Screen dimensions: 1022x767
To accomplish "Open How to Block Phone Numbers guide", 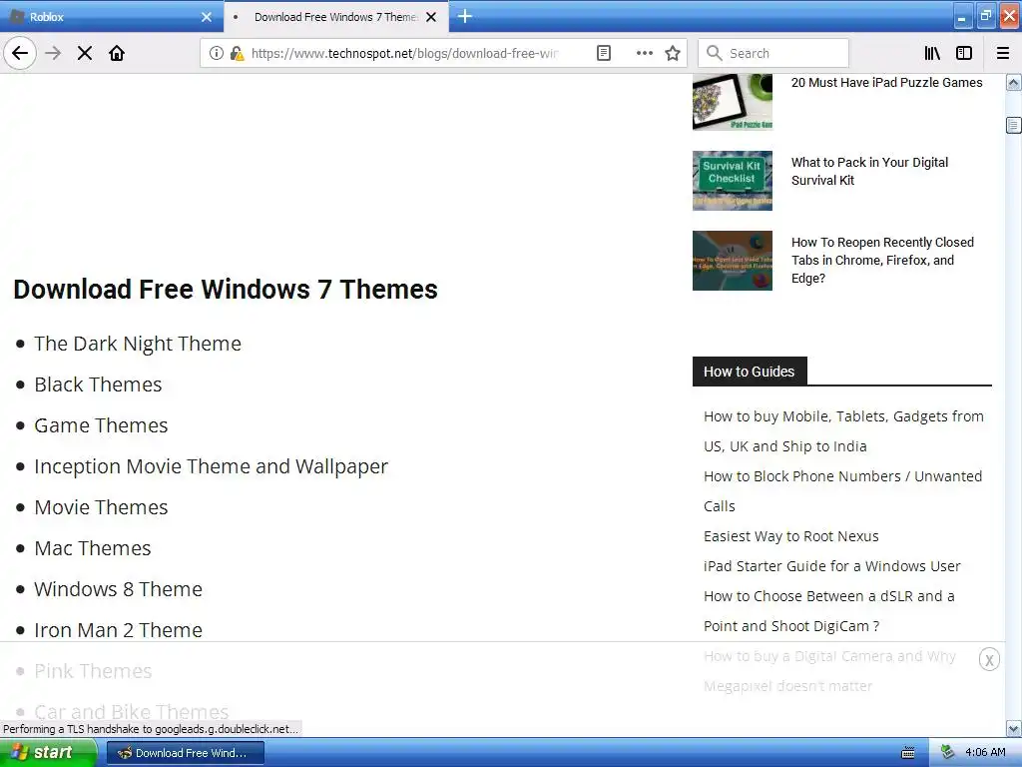I will point(842,491).
